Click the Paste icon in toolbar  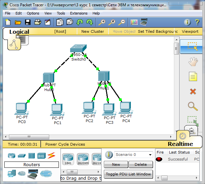(x=70, y=22)
